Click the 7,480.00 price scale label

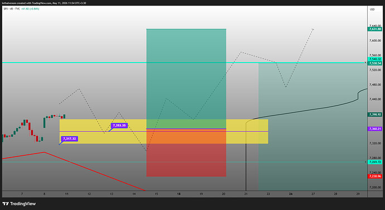click(375, 84)
